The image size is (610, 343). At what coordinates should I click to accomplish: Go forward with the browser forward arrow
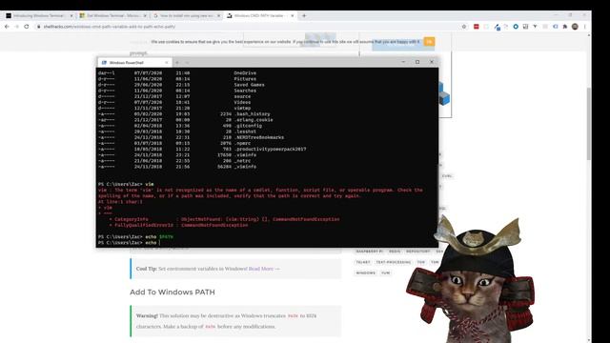[17, 27]
